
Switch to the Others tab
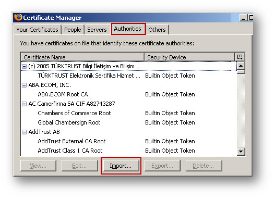pyautogui.click(x=157, y=30)
